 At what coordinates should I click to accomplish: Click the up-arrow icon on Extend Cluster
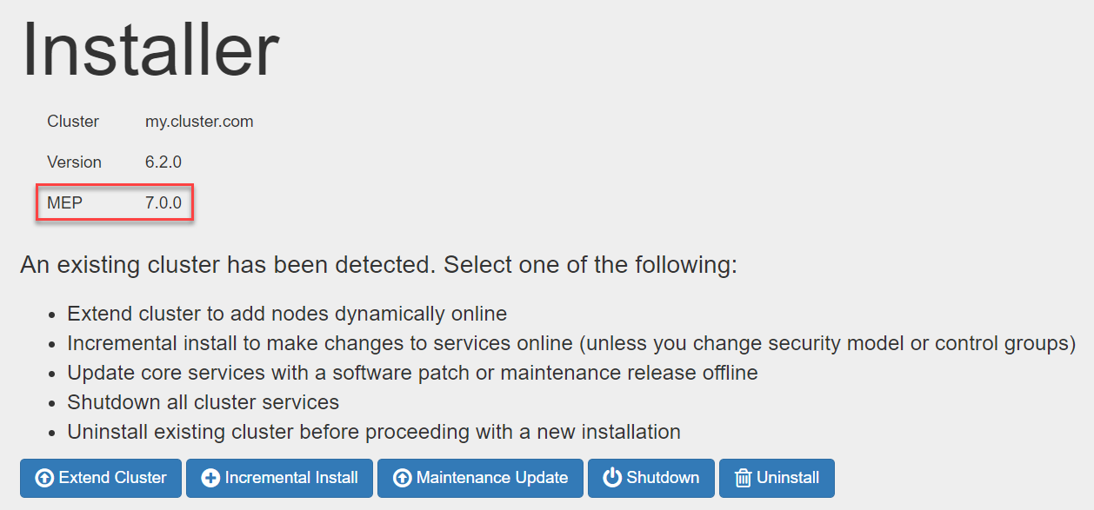pyautogui.click(x=44, y=478)
